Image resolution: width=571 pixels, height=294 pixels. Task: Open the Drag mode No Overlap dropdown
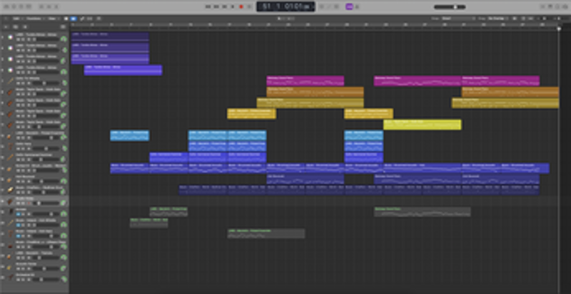click(x=497, y=19)
